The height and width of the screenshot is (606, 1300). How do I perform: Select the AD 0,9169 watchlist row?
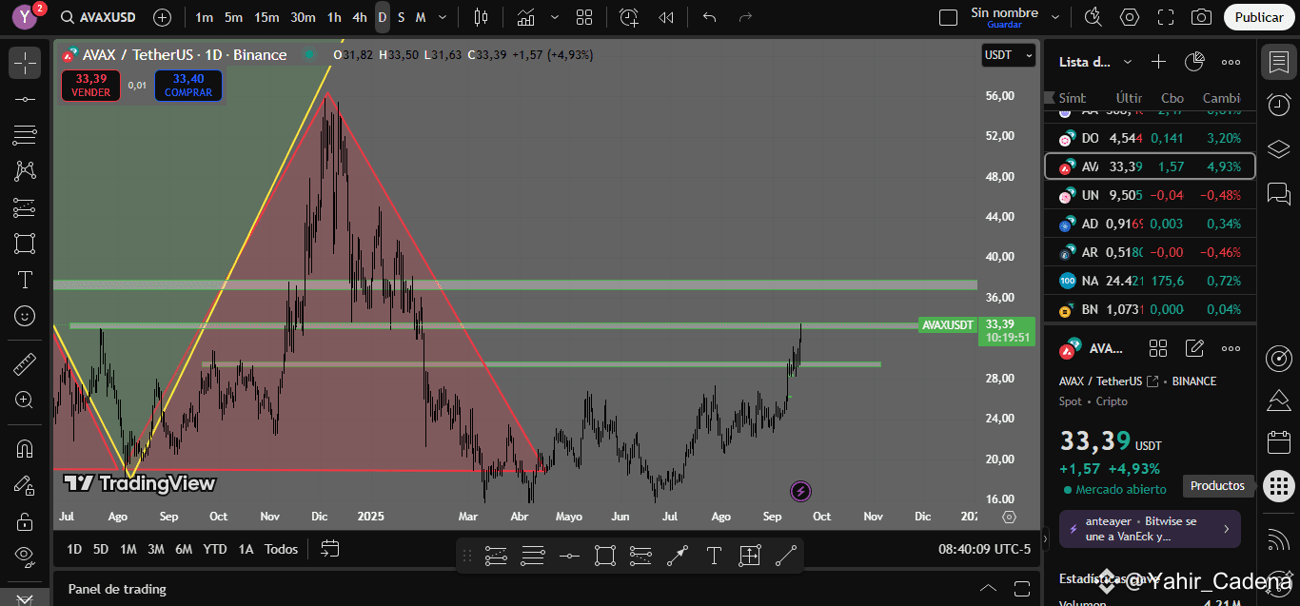tap(1150, 224)
